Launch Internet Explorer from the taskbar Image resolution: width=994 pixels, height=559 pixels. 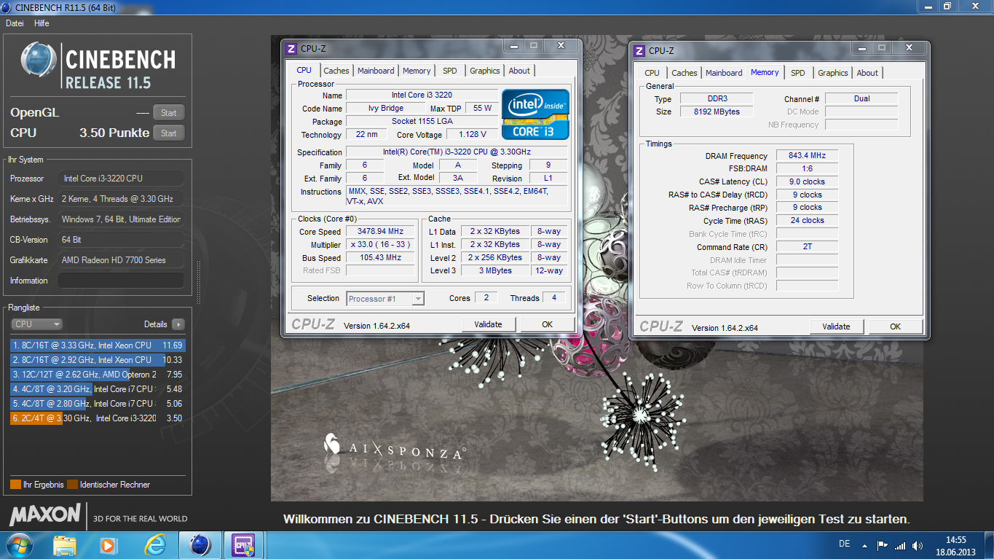point(155,545)
